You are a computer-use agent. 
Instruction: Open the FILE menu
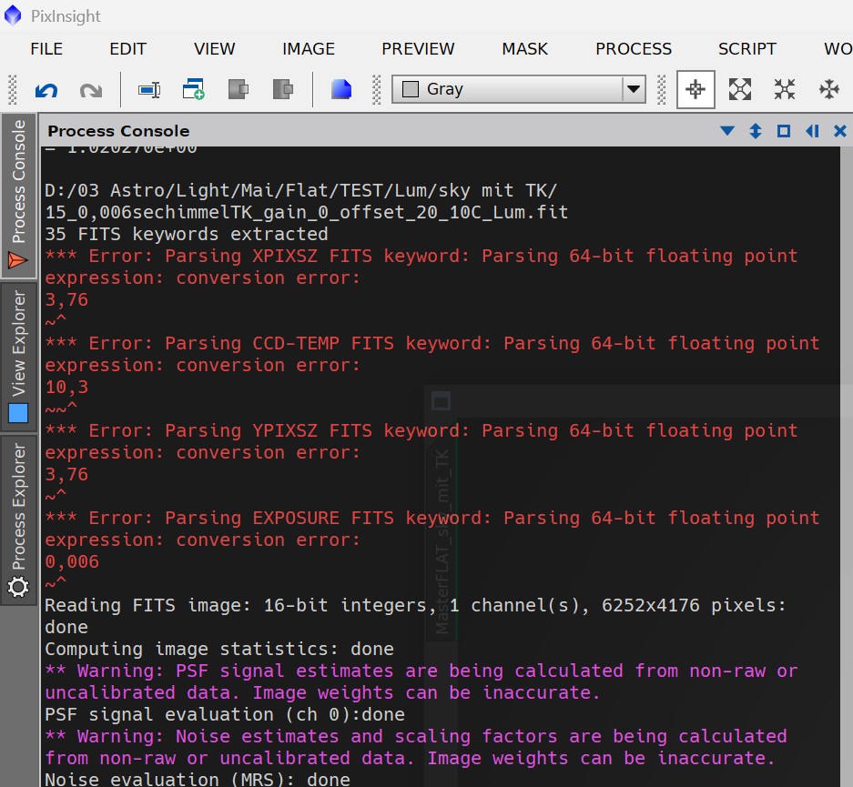click(x=46, y=49)
